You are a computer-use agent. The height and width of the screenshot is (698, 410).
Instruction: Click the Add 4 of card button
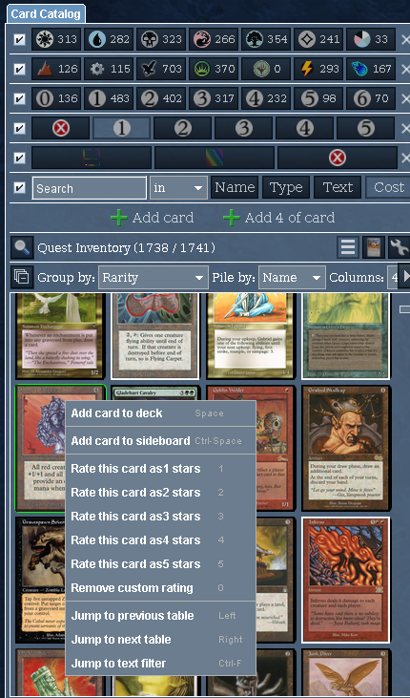[278, 218]
